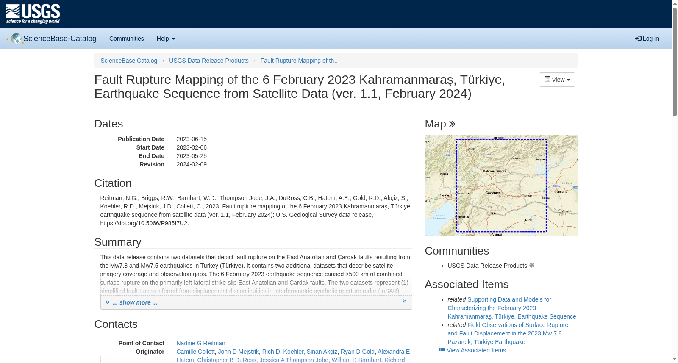This screenshot has width=678, height=363.
Task: Open the ScienceBase-Catalog home link
Action: click(60, 39)
